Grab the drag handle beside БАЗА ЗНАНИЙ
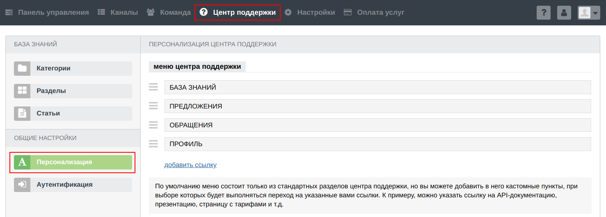606x217 pixels. pyautogui.click(x=153, y=87)
